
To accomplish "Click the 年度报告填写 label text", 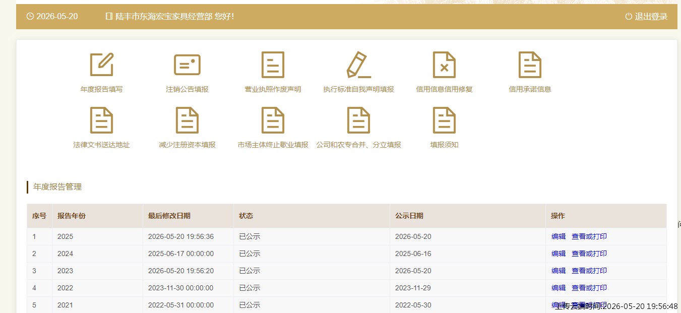I will 101,89.
